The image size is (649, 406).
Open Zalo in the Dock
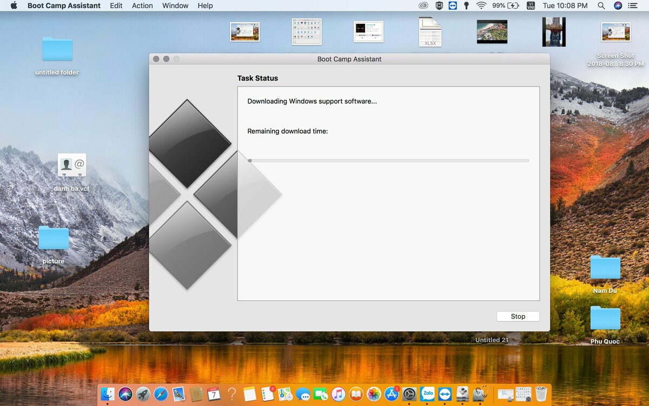pos(427,394)
